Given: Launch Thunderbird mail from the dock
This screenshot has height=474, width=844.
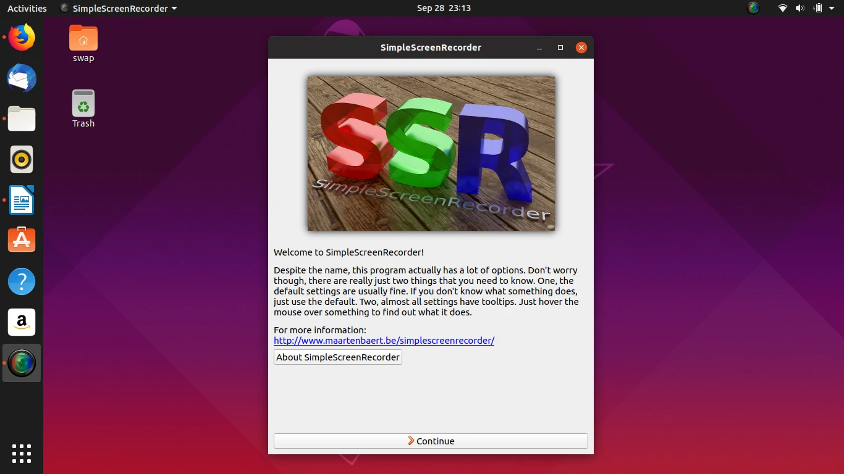Looking at the screenshot, I should [22, 78].
